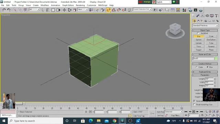Image resolution: width=220 pixels, height=124 pixels.
Task: Click the Sphere primitive button
Action: pyautogui.click(x=199, y=40)
